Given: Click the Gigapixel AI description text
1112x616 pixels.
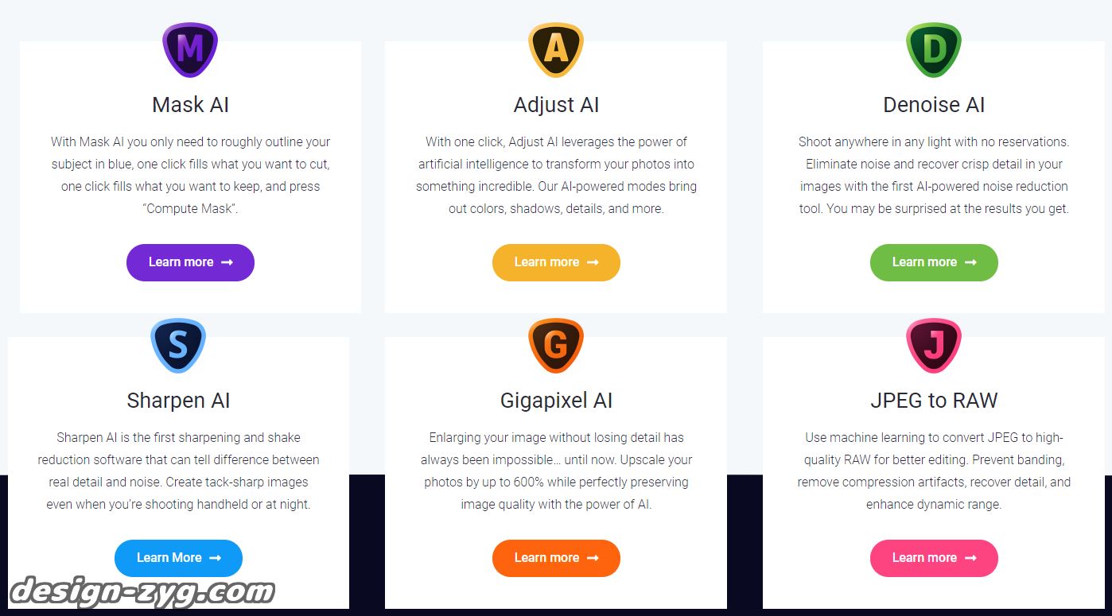Looking at the screenshot, I should (556, 471).
